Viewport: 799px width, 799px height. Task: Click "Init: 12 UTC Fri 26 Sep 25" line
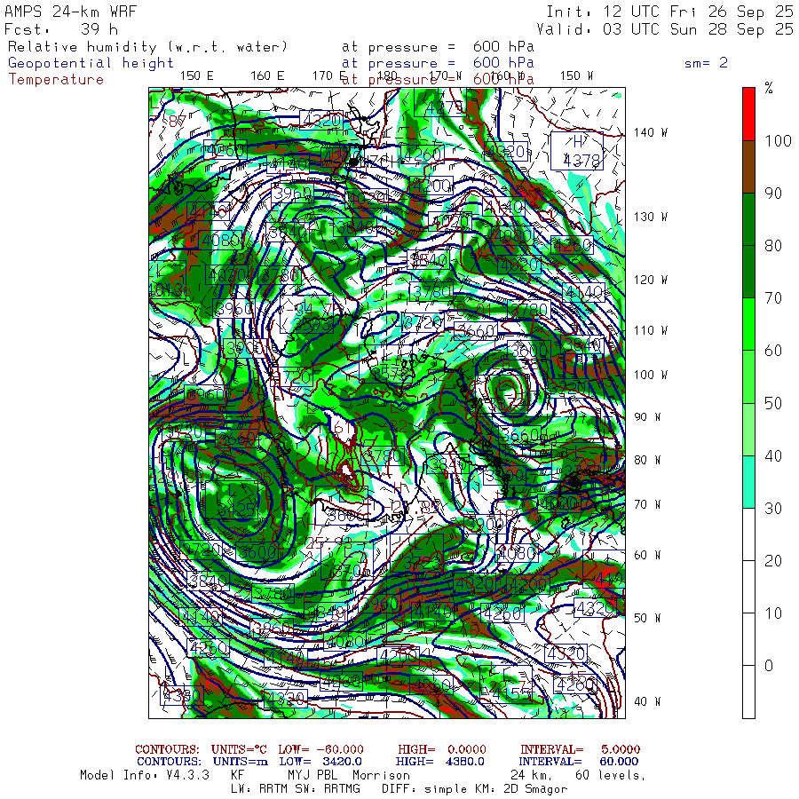click(x=669, y=12)
